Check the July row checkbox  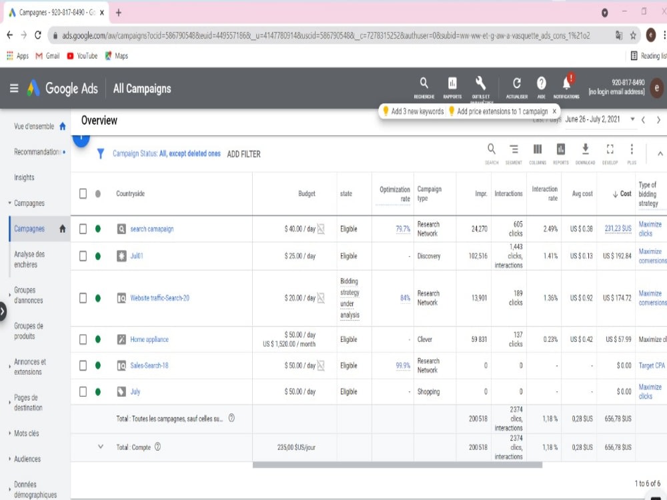pos(83,391)
